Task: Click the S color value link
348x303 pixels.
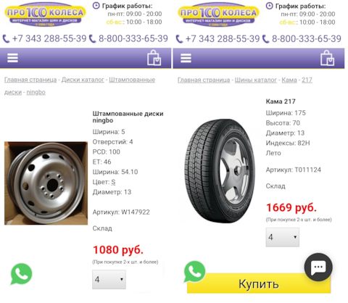Action: [x=113, y=182]
